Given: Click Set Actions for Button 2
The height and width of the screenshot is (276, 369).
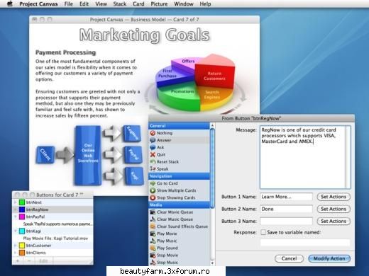Looking at the screenshot, I should 334,209.
